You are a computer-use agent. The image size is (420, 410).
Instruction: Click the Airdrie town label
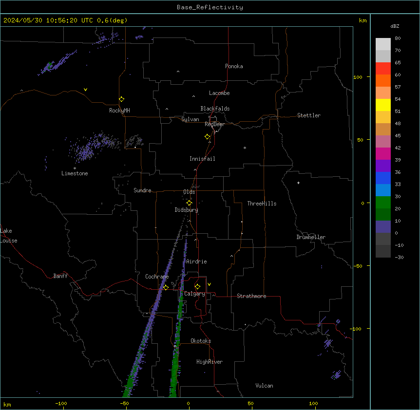pyautogui.click(x=196, y=261)
